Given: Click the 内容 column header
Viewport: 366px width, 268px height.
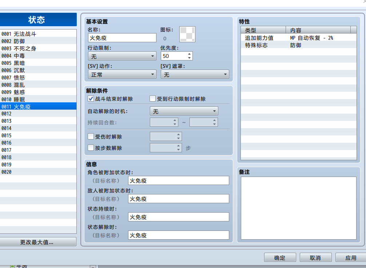Looking at the screenshot, I should pyautogui.click(x=318, y=30).
